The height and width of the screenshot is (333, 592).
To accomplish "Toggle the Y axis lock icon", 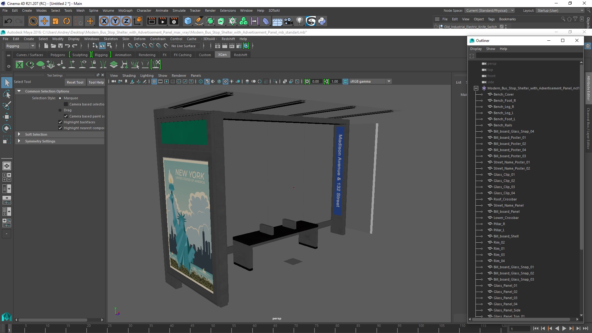I will click(115, 21).
